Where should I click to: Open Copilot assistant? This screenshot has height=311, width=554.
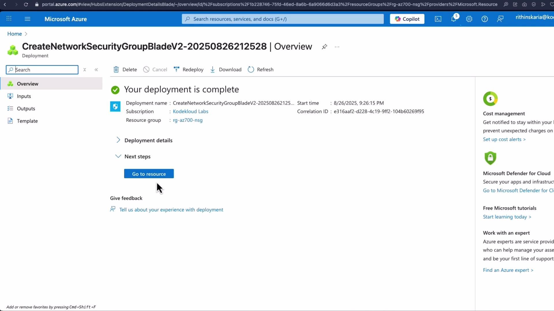[x=407, y=19]
